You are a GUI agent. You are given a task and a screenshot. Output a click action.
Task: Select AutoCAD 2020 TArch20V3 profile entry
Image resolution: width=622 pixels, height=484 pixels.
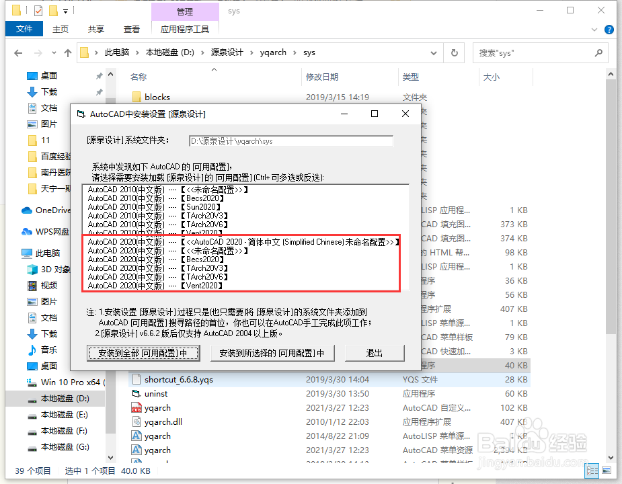coord(158,268)
